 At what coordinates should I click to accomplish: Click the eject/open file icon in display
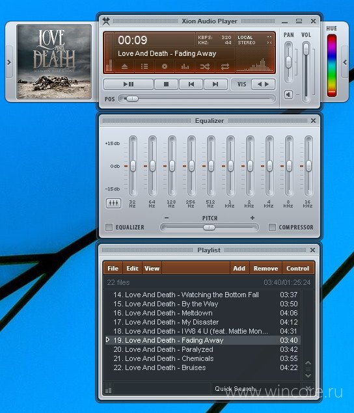[x=125, y=66]
